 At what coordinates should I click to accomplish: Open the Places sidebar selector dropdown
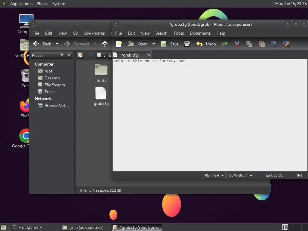point(48,55)
